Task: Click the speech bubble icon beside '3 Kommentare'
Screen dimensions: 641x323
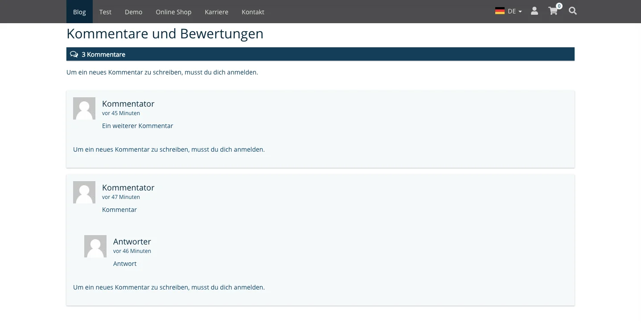Action: [x=74, y=54]
